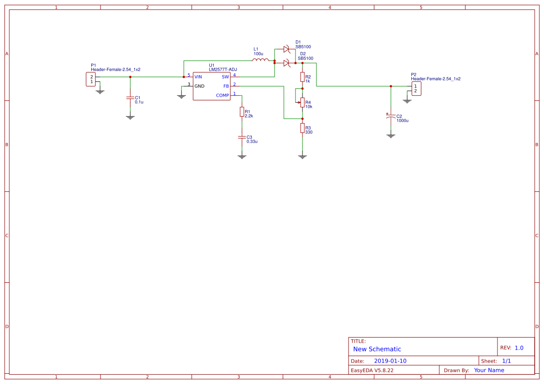Select the REV 1.0 value

[x=519, y=348]
